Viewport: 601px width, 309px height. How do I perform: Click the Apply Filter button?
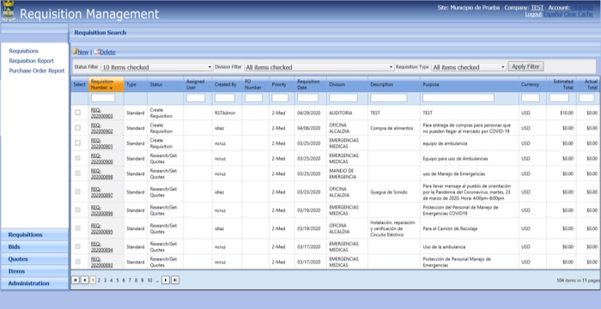tap(525, 66)
